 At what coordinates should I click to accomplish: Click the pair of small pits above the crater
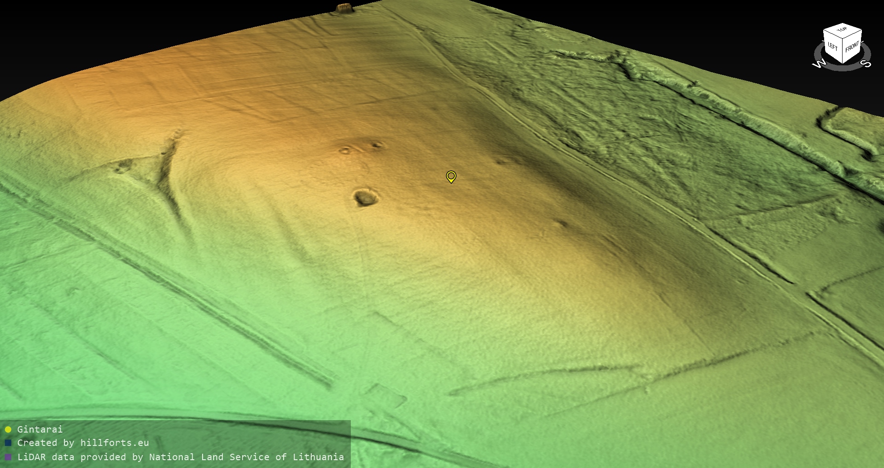pyautogui.click(x=361, y=147)
